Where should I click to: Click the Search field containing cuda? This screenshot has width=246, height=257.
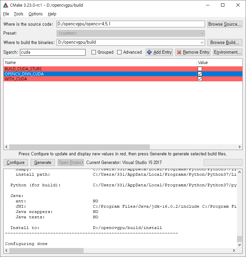(53, 52)
